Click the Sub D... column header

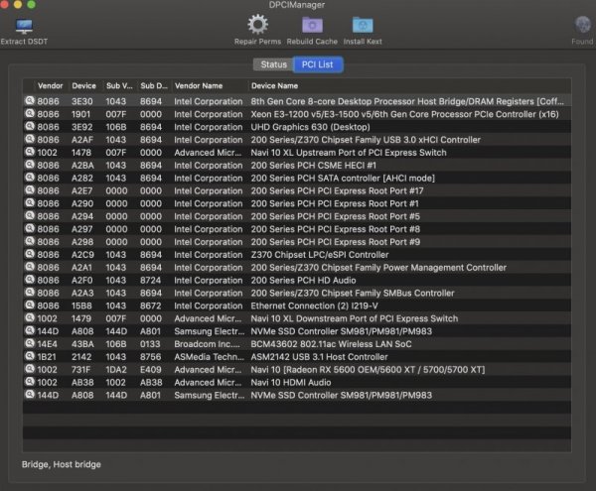154,86
